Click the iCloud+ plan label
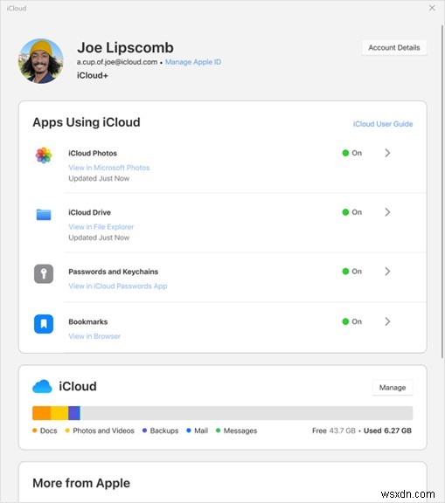The width and height of the screenshot is (445, 503). coord(92,75)
